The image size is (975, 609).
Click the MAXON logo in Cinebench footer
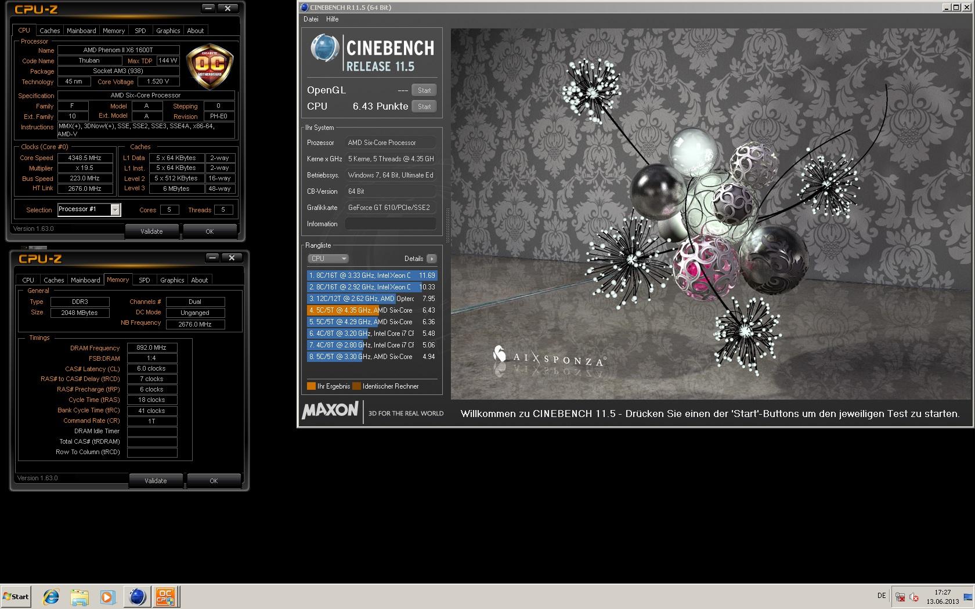[330, 411]
